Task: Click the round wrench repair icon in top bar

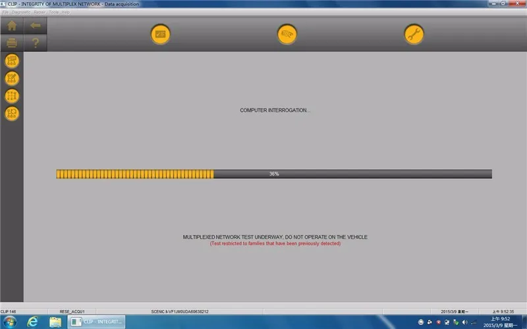Action: 414,34
